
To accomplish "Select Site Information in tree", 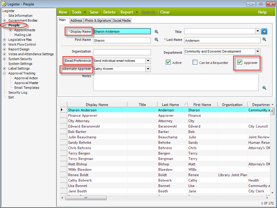I will tap(20, 16).
